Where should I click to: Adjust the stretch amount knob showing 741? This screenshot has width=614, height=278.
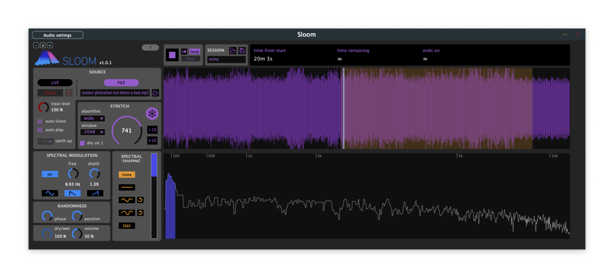(127, 130)
